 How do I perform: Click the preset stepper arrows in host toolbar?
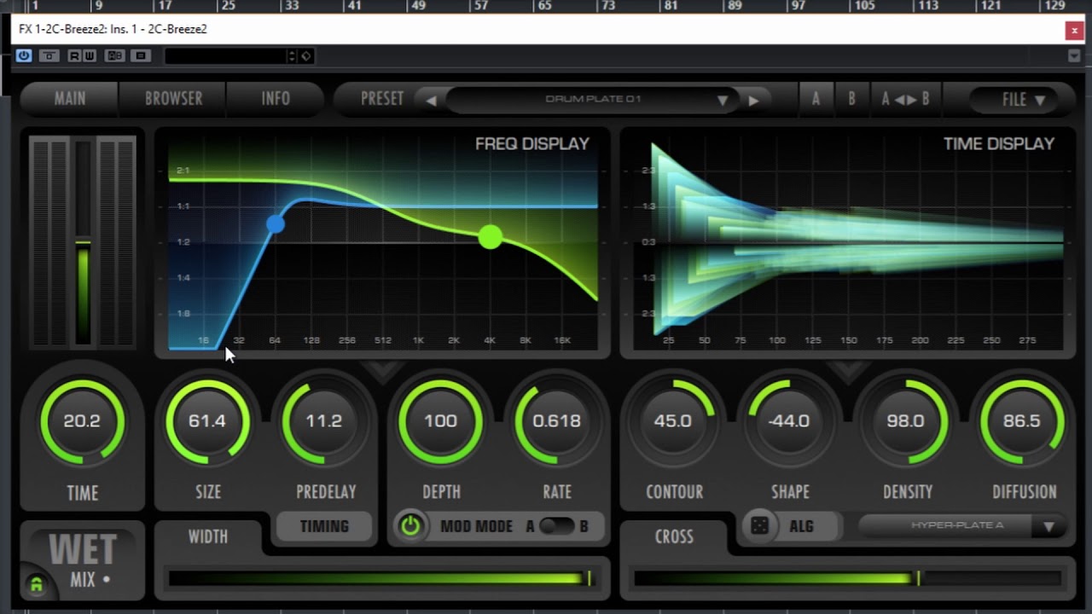pyautogui.click(x=292, y=55)
